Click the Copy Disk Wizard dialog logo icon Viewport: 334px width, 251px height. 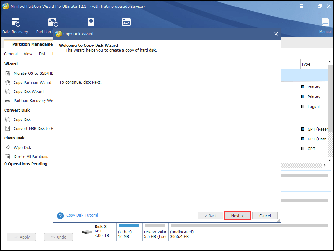[58, 34]
